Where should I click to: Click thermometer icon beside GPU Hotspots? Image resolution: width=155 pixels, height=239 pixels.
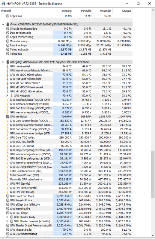[x=11, y=96]
